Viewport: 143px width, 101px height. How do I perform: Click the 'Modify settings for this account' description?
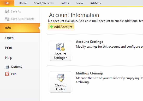[x=109, y=47]
